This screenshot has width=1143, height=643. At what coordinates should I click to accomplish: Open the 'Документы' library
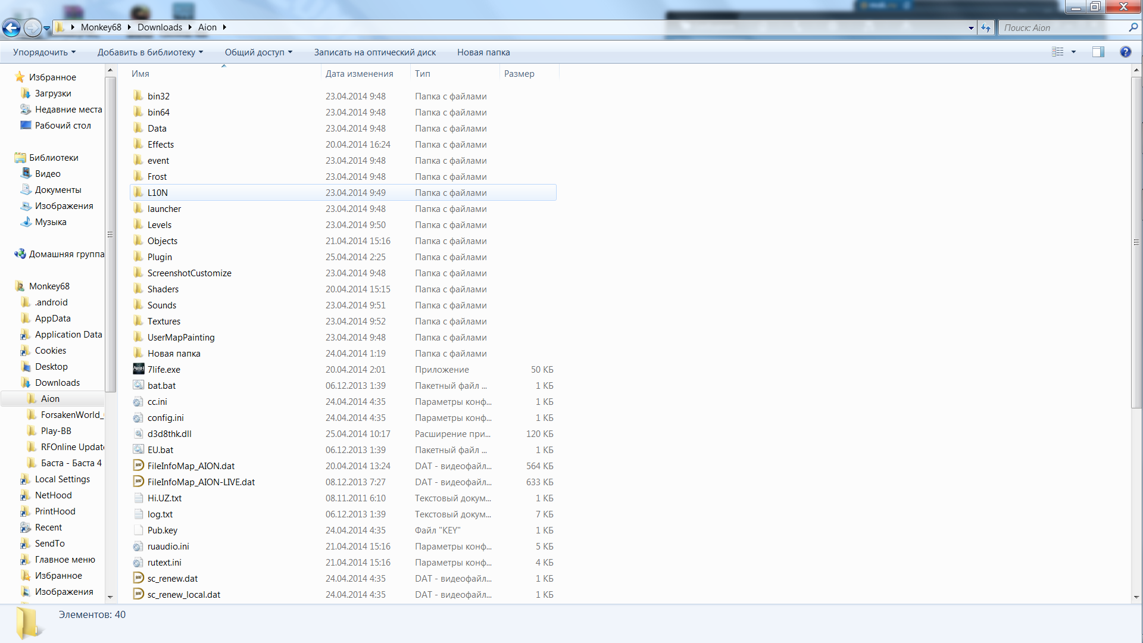coord(58,189)
